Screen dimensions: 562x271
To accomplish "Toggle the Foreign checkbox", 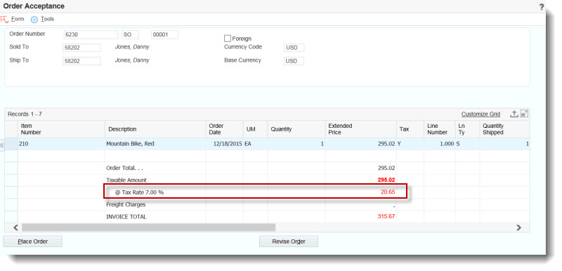I will point(228,39).
